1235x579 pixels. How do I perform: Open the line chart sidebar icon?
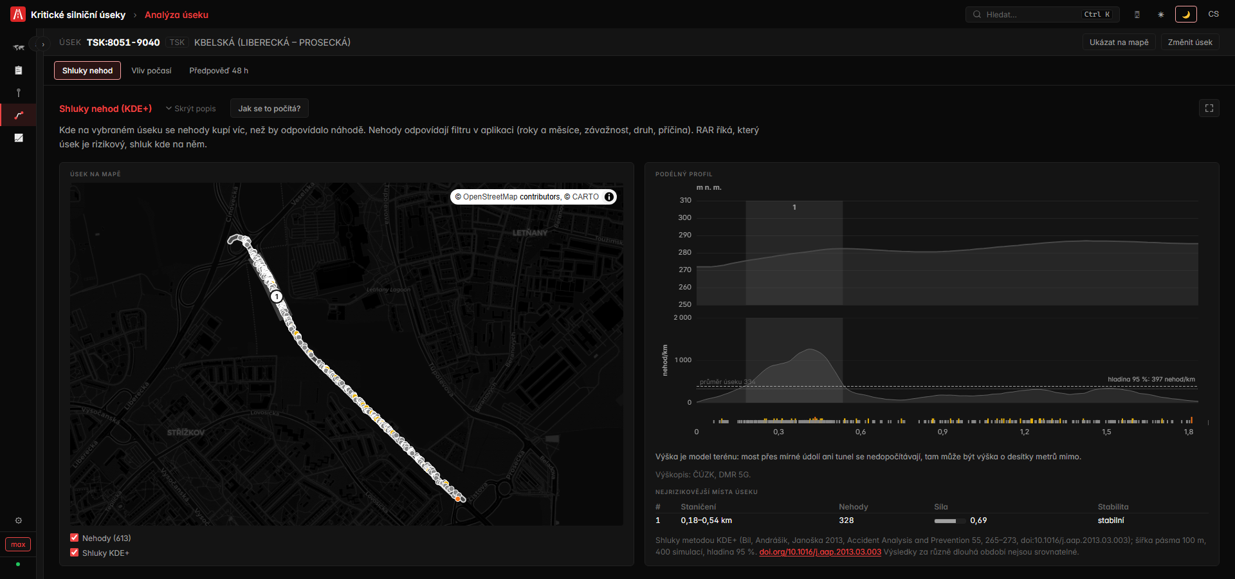point(19,138)
